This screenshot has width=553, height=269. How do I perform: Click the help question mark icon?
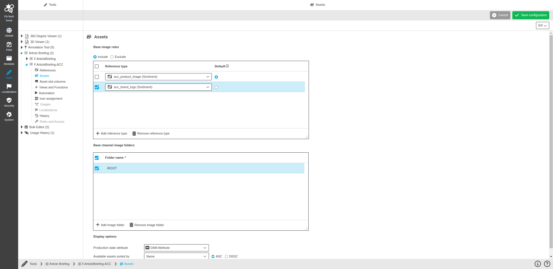tap(547, 264)
